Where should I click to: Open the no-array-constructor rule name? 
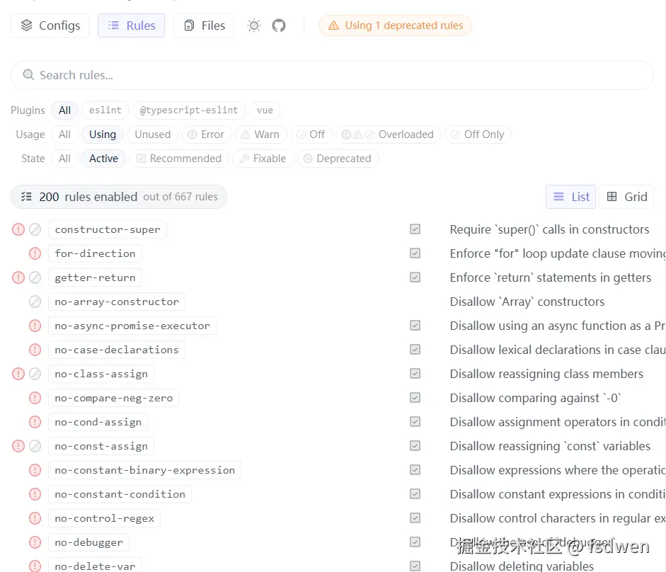pos(117,302)
